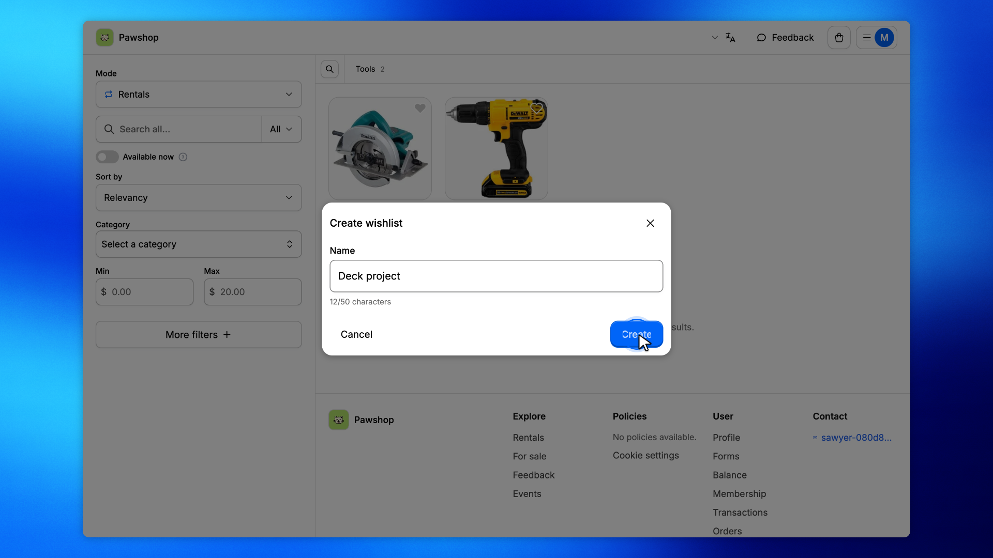The width and height of the screenshot is (993, 558).
Task: Click the Create button
Action: (637, 334)
